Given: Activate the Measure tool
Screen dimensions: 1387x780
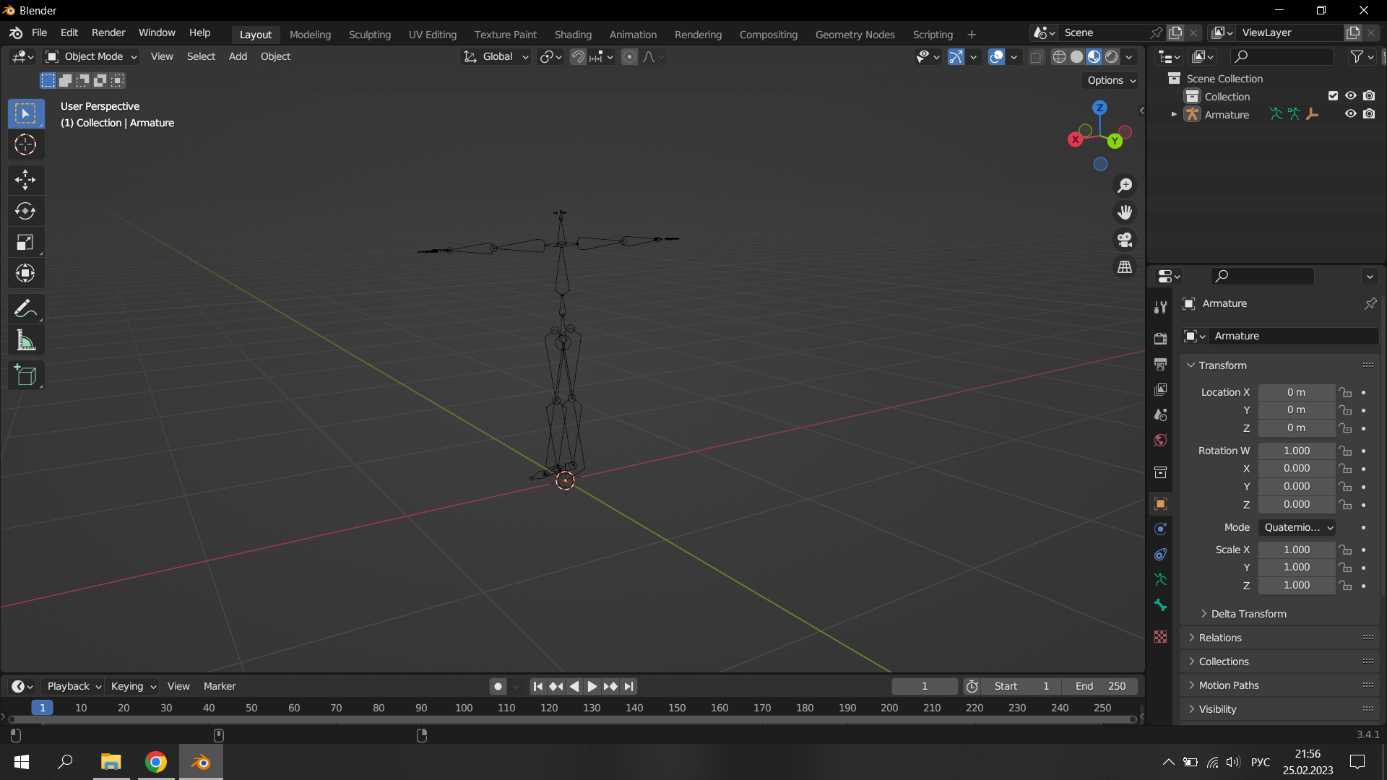Looking at the screenshot, I should click(x=25, y=339).
